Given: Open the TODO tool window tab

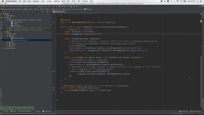Looking at the screenshot, I should (x=13, y=111).
